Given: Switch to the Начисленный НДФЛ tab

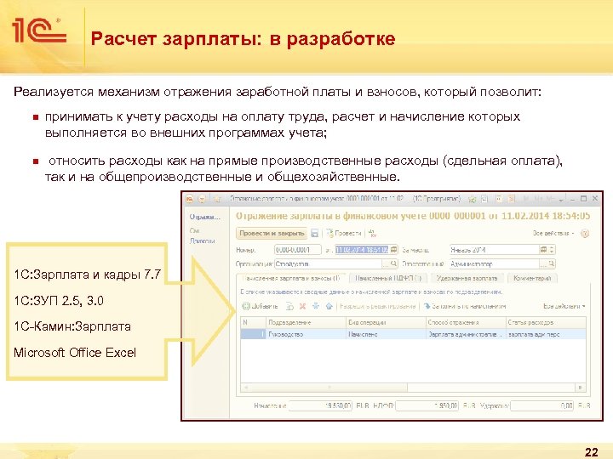Looking at the screenshot, I should [388, 278].
